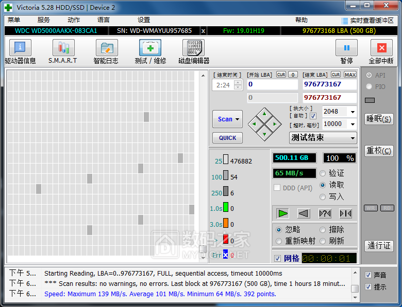The image size is (402, 307).
Task: Open the 语言 language menu
Action: point(104,20)
